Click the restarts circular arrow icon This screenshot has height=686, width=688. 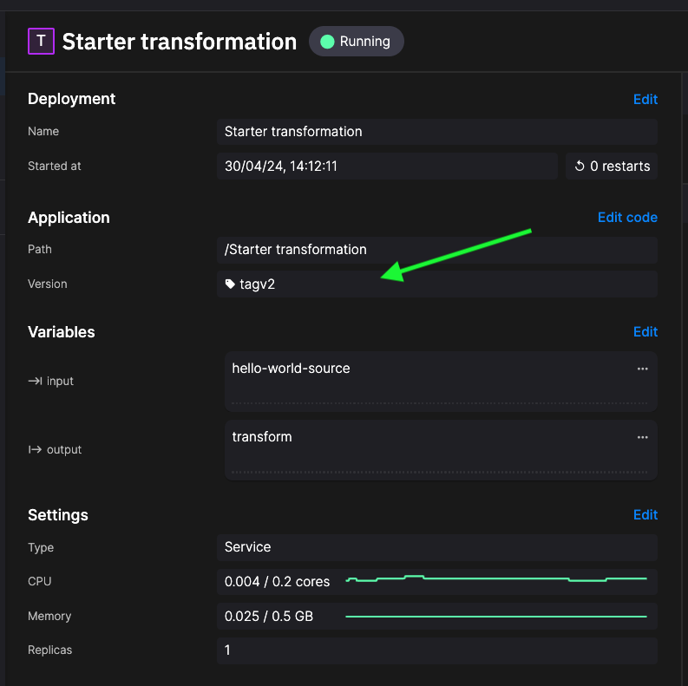[x=580, y=166]
